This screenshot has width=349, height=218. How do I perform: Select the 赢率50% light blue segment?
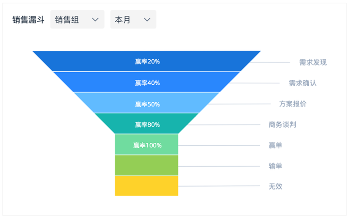[147, 103]
